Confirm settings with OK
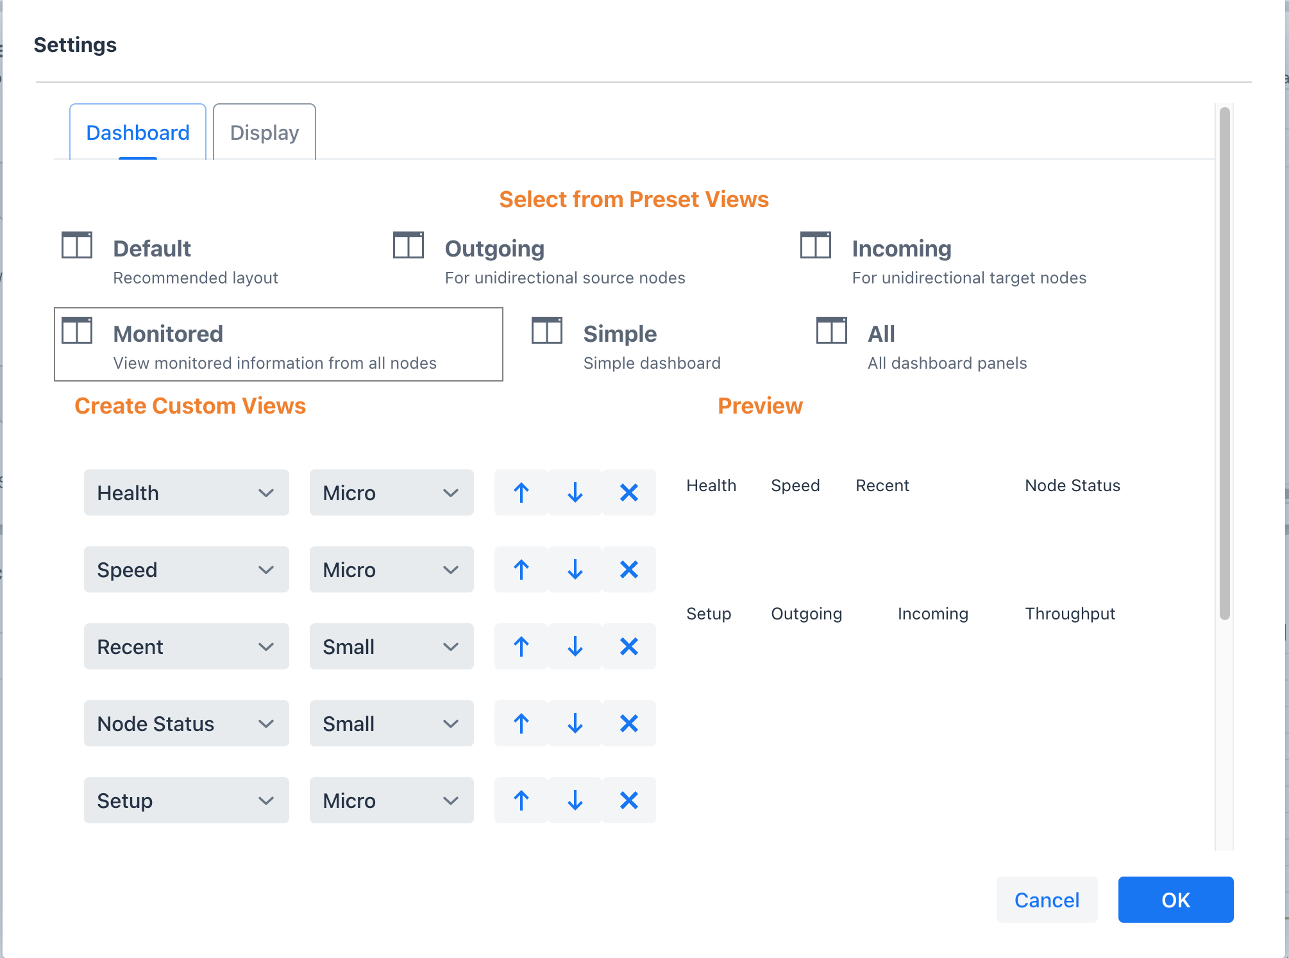The width and height of the screenshot is (1289, 958). point(1175,900)
